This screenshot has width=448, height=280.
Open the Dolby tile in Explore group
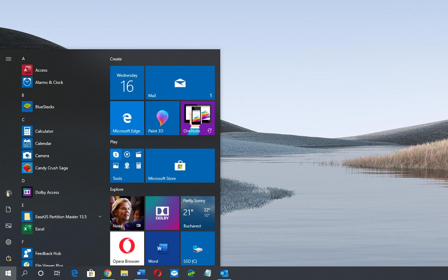(x=162, y=213)
